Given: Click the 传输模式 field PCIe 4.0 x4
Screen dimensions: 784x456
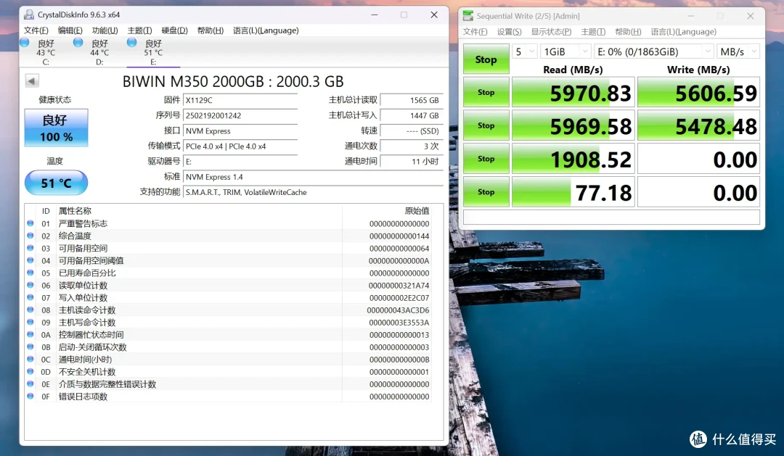Looking at the screenshot, I should pyautogui.click(x=240, y=146).
